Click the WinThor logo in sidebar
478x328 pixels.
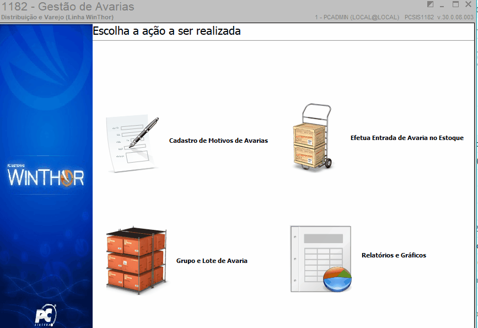click(x=46, y=176)
